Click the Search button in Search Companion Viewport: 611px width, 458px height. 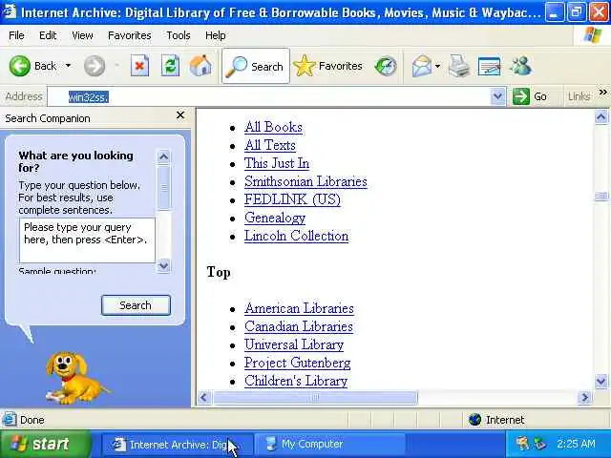coord(136,305)
